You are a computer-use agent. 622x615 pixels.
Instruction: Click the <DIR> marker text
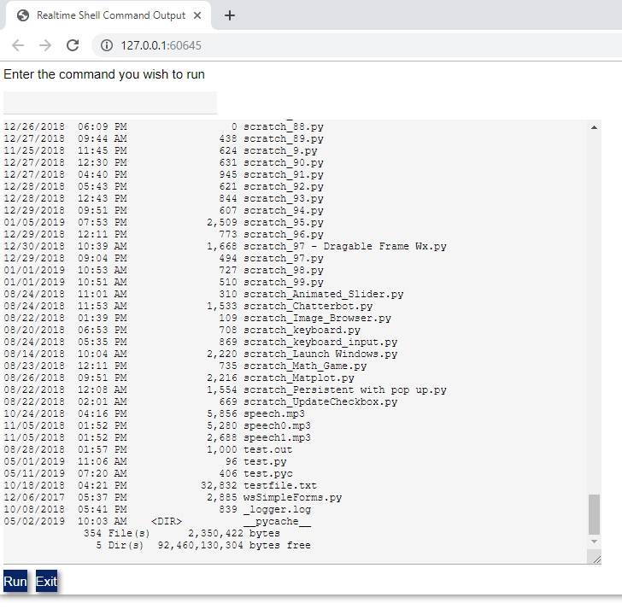[167, 521]
